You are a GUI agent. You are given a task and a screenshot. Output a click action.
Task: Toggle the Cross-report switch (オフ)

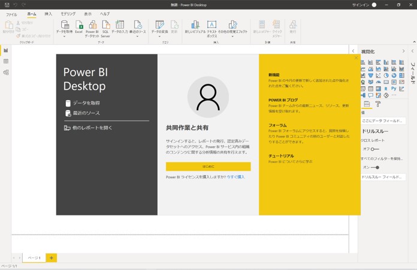[x=374, y=149]
